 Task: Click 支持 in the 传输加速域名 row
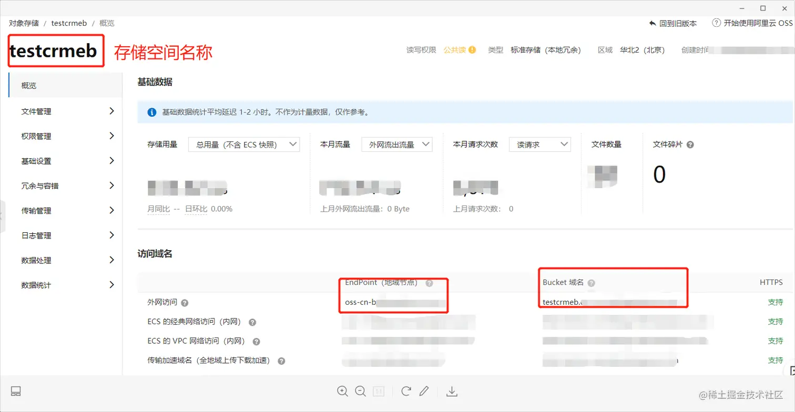click(776, 360)
